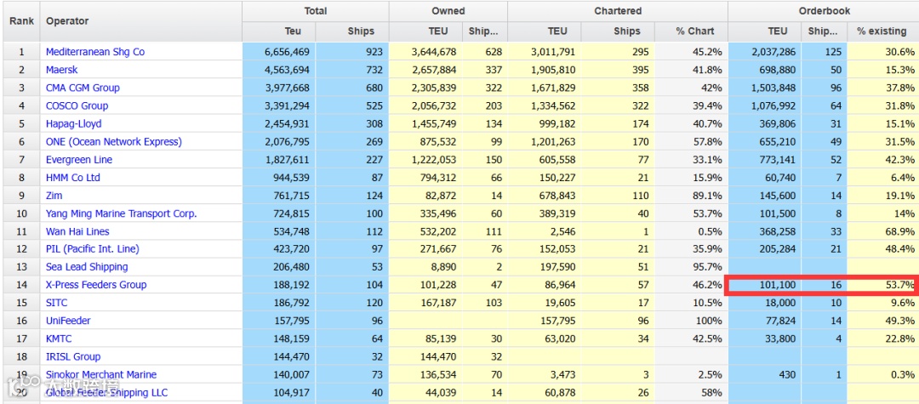Select existing percentage 68.9% for Wan Hai
The height and width of the screenshot is (404, 919).
point(899,231)
